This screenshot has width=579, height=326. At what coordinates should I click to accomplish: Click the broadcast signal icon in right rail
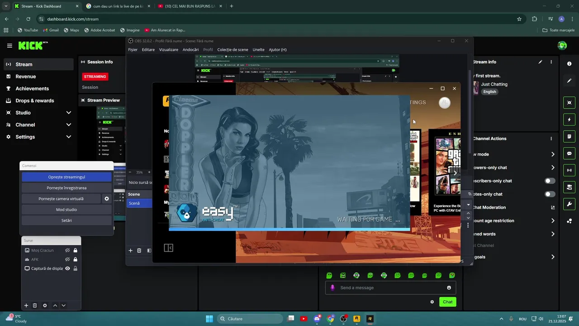570,170
